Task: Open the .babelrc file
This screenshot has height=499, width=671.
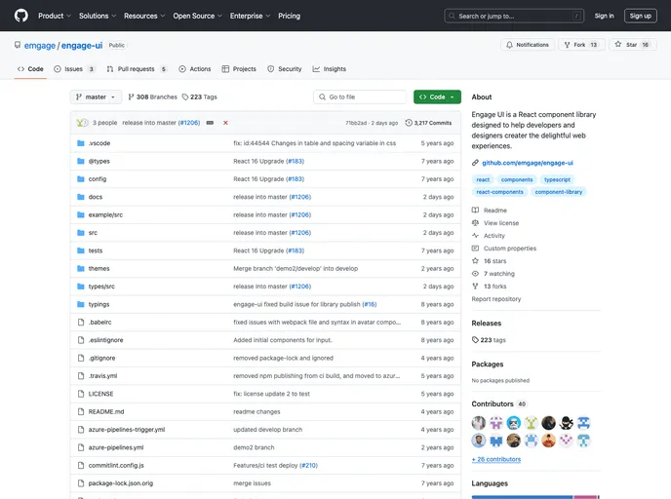Action: [x=99, y=323]
